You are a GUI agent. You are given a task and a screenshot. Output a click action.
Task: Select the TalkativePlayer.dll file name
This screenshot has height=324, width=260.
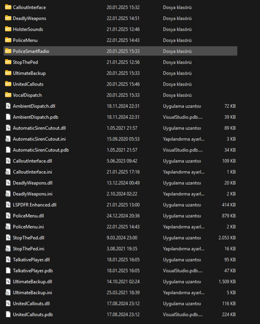click(31, 260)
